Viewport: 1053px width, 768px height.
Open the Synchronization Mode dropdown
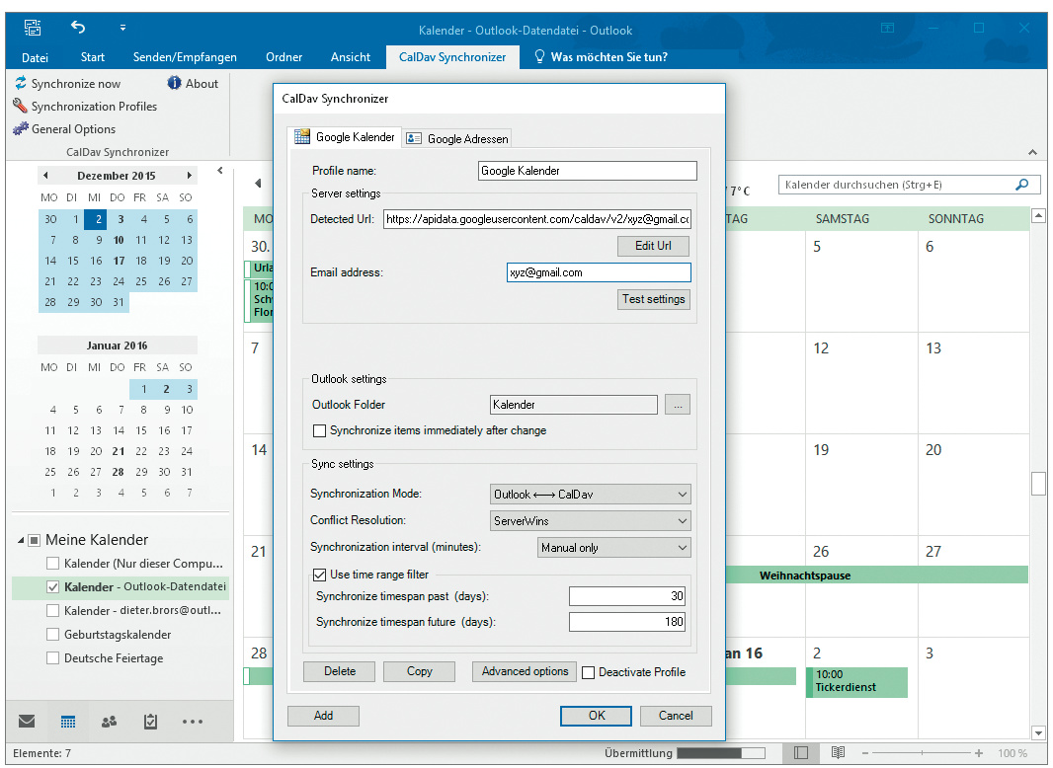click(591, 495)
